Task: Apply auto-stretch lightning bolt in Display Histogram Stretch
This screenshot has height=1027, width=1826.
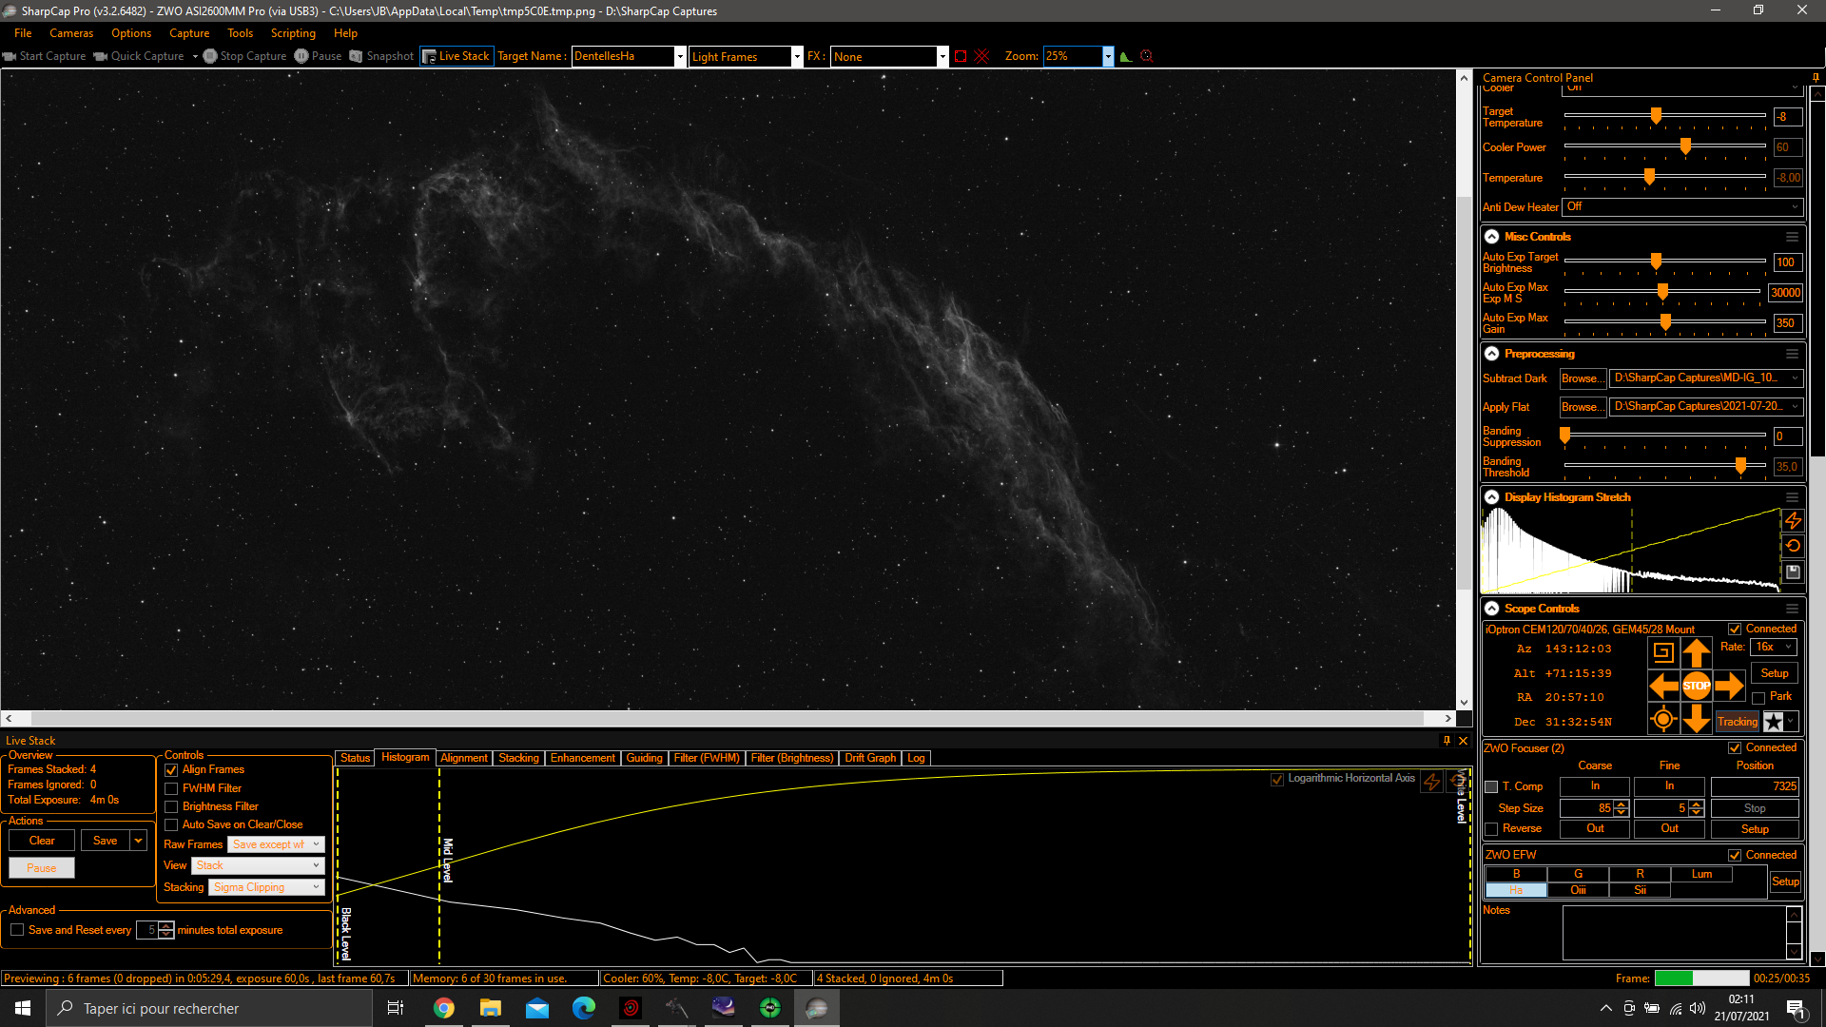Action: click(x=1793, y=520)
